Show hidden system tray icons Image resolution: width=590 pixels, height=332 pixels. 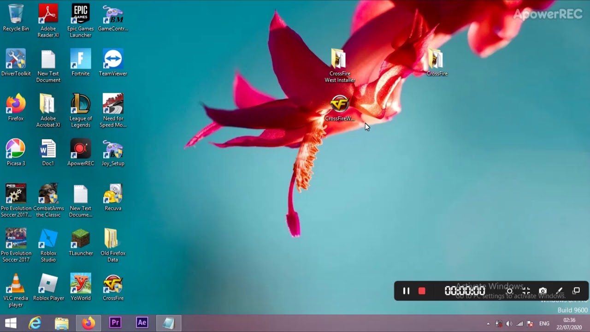(x=488, y=324)
